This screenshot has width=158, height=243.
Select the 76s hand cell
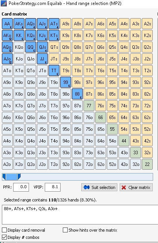point(100,106)
